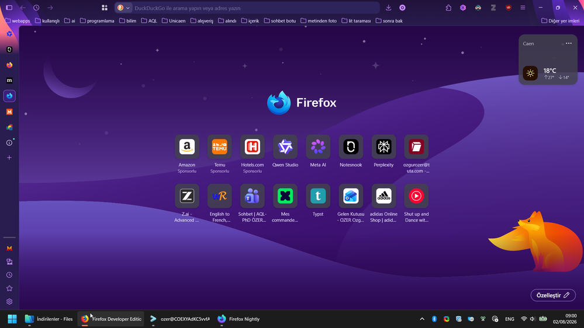Switch to Firefox Nightly taskbar window

pos(239,319)
